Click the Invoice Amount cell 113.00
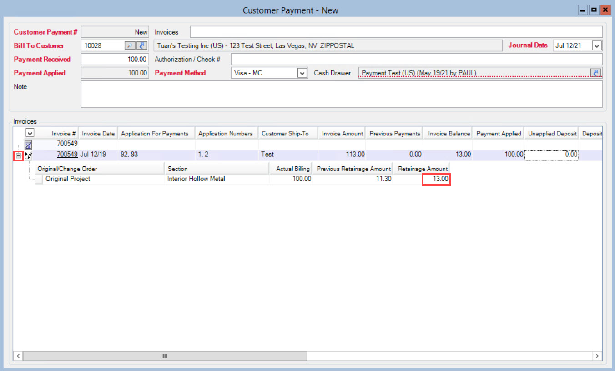The width and height of the screenshot is (615, 371). coord(342,155)
